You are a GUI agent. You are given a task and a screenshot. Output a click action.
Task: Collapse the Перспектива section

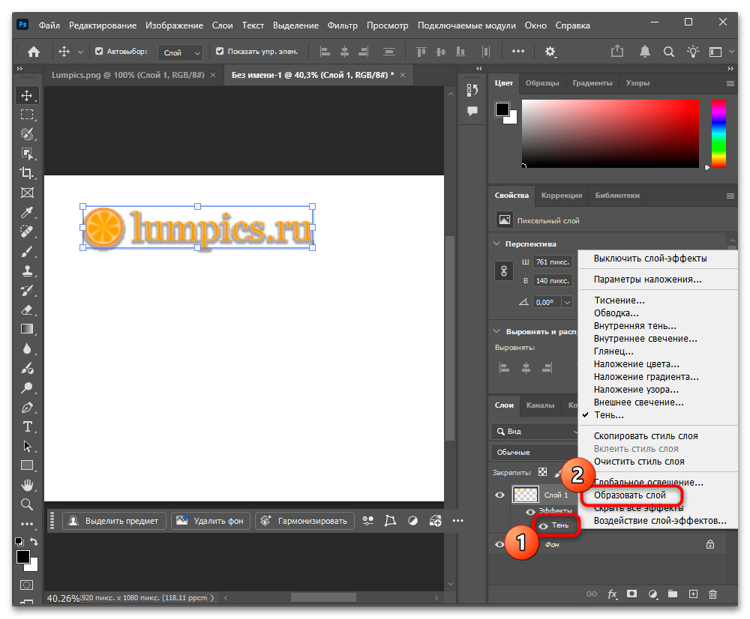coord(496,244)
